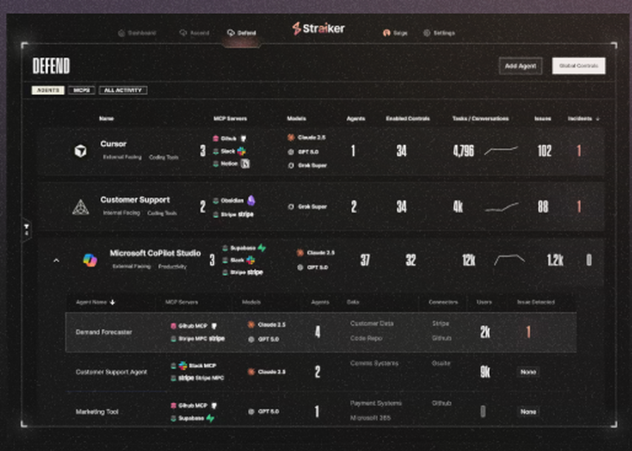The width and height of the screenshot is (632, 451).
Task: Open the Dashboard nav item
Action: point(137,33)
